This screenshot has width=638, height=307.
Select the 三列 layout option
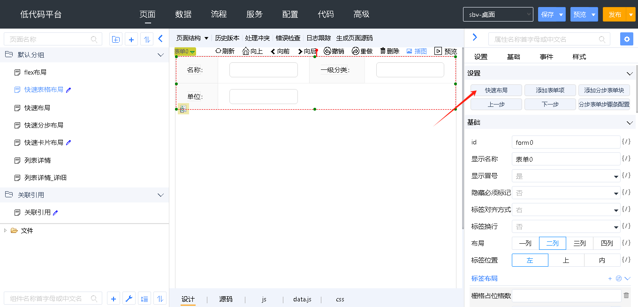(580, 243)
